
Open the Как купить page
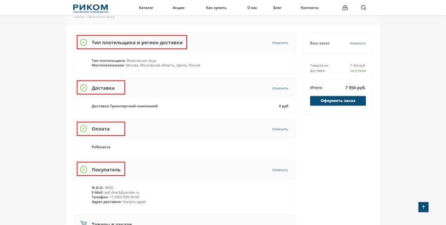coord(216,8)
